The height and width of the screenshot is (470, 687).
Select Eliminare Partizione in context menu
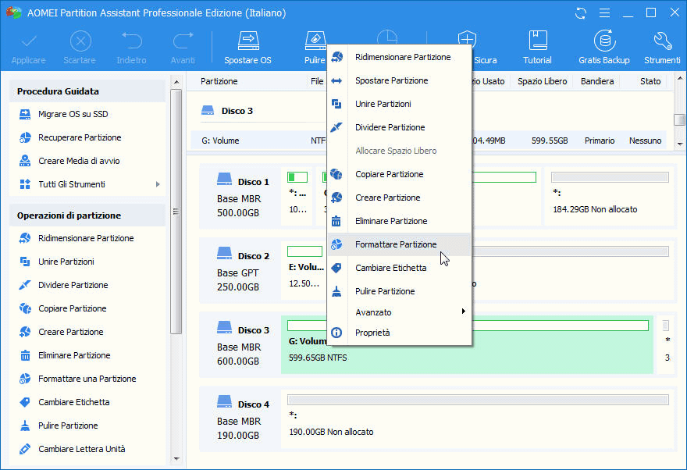click(x=399, y=221)
